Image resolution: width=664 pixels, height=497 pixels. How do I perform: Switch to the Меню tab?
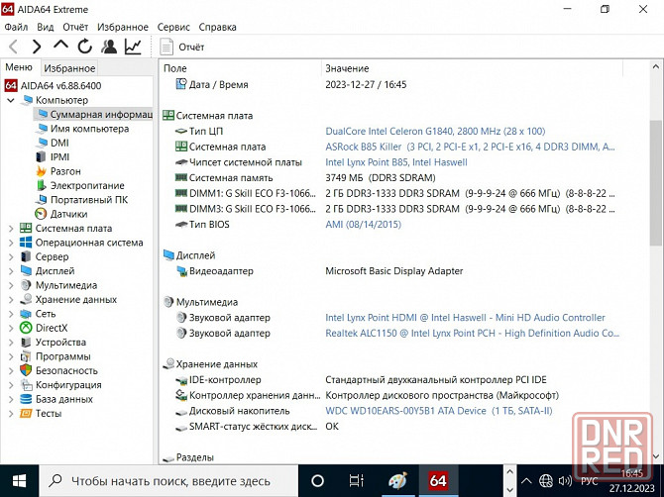[19, 67]
